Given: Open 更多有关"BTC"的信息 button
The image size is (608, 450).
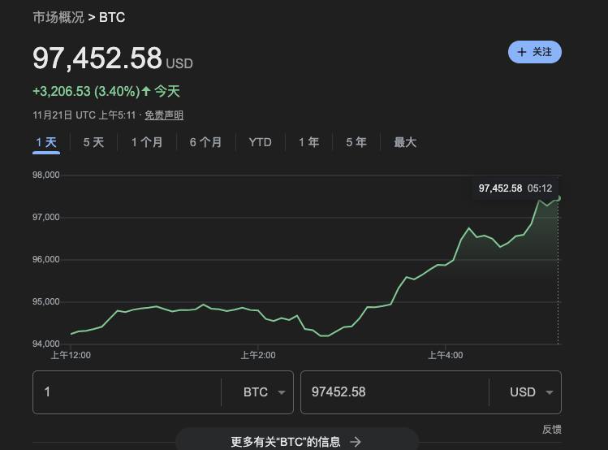Looking at the screenshot, I should (x=297, y=441).
